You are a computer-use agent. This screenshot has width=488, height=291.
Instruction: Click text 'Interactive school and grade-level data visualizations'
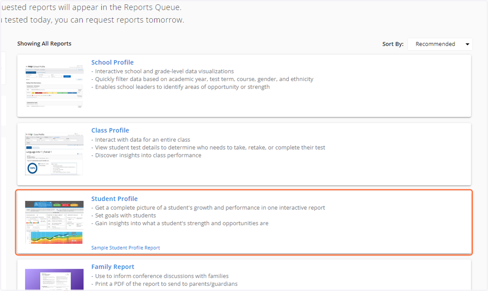pos(165,71)
